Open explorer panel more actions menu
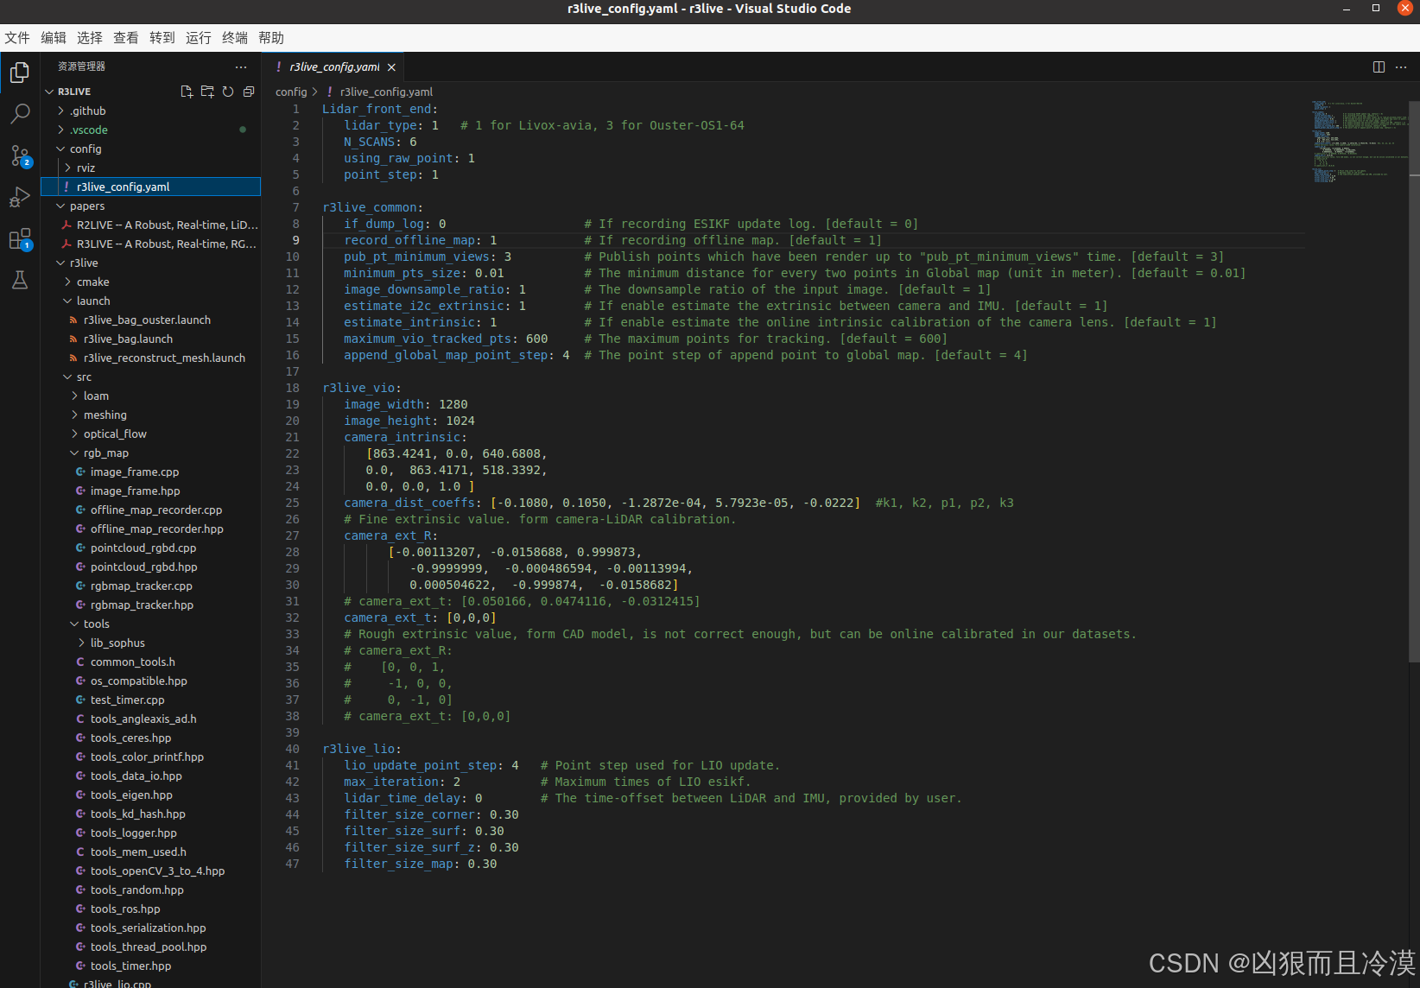Image resolution: width=1420 pixels, height=988 pixels. pyautogui.click(x=241, y=66)
